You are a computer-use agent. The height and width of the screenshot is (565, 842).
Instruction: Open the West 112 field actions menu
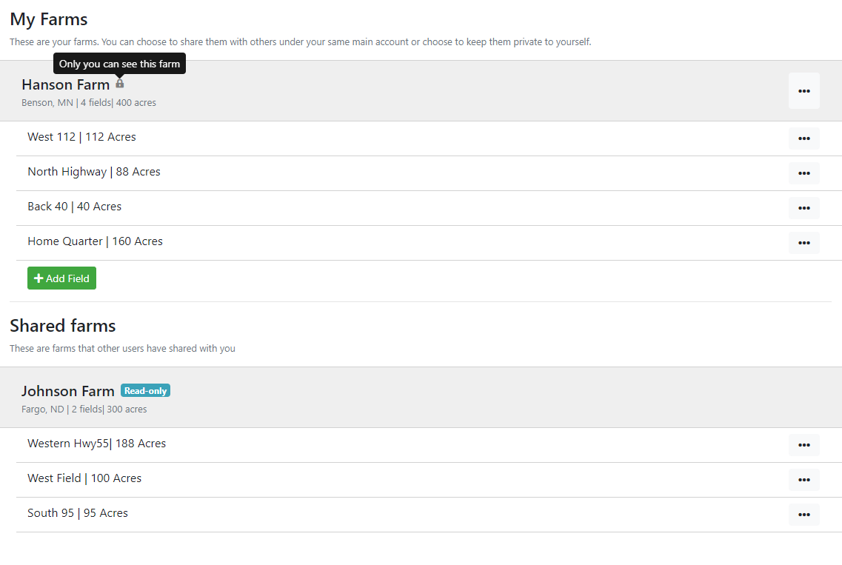804,138
